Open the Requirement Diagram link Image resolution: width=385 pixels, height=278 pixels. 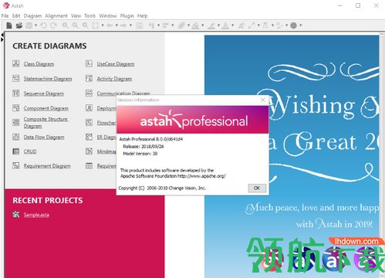point(47,166)
